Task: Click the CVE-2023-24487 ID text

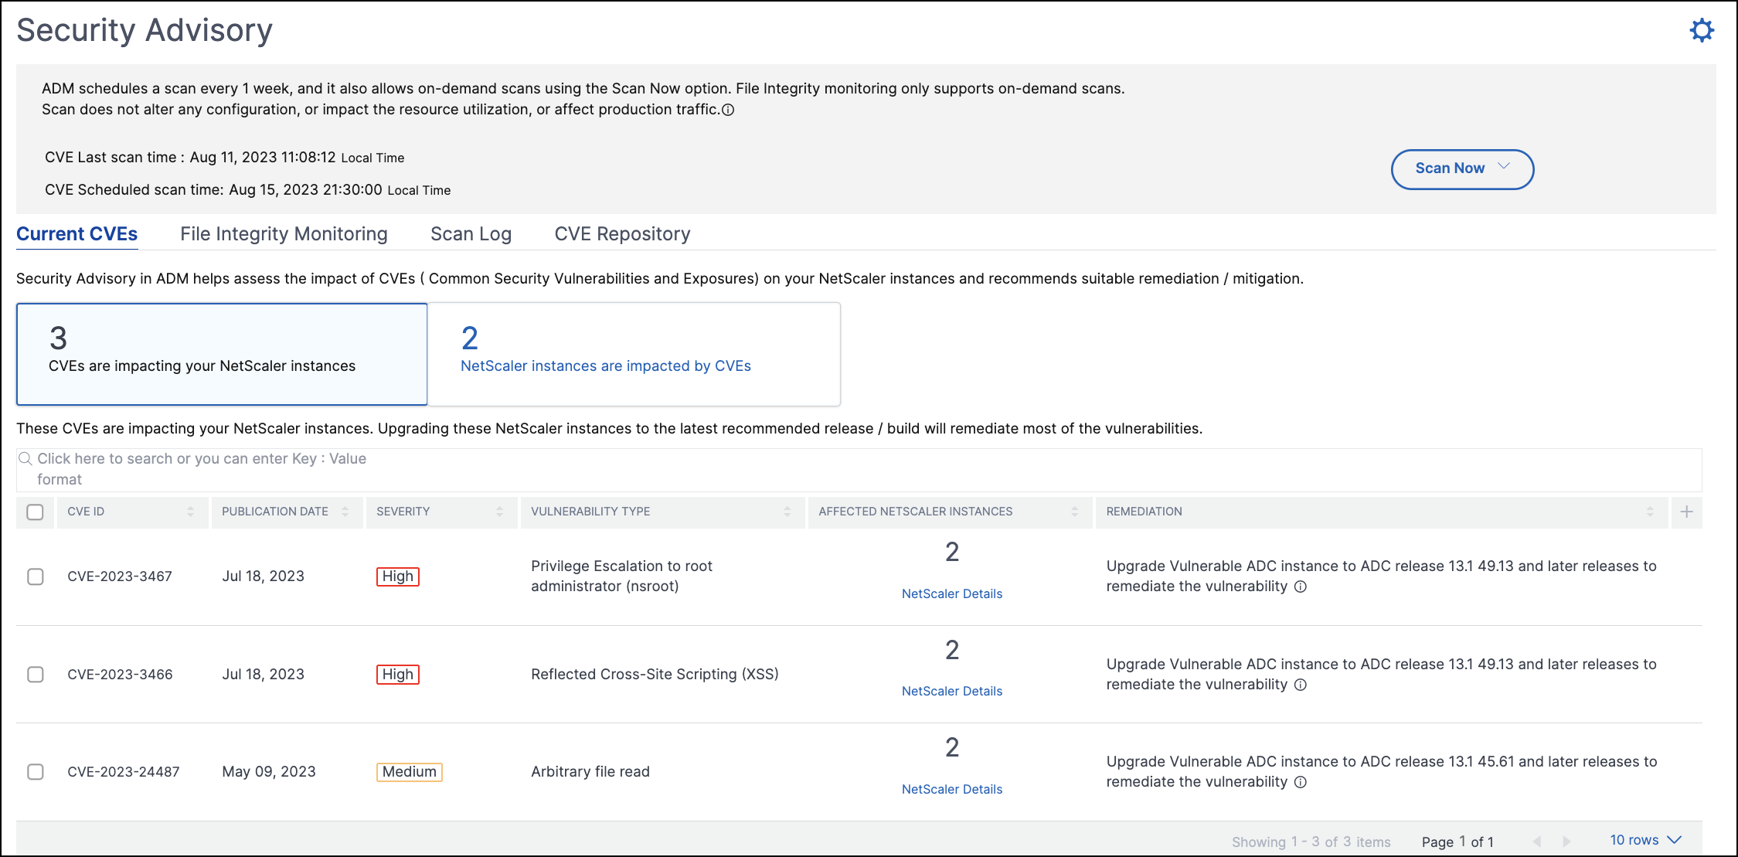Action: click(124, 772)
